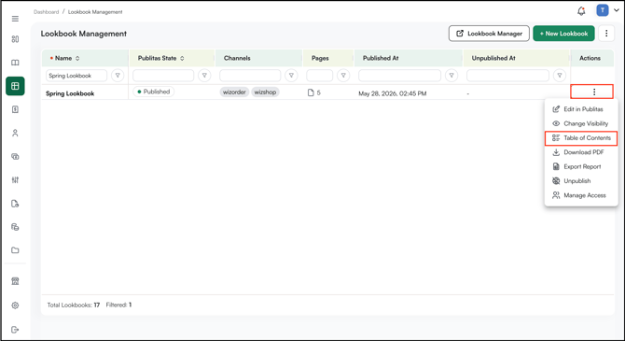This screenshot has width=625, height=341.
Task: Open the hamburger menu in the sidebar
Action: [15, 19]
